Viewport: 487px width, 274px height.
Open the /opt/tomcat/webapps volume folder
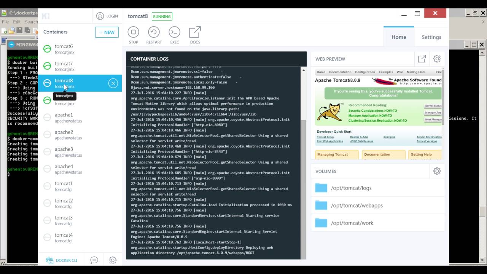point(378,205)
